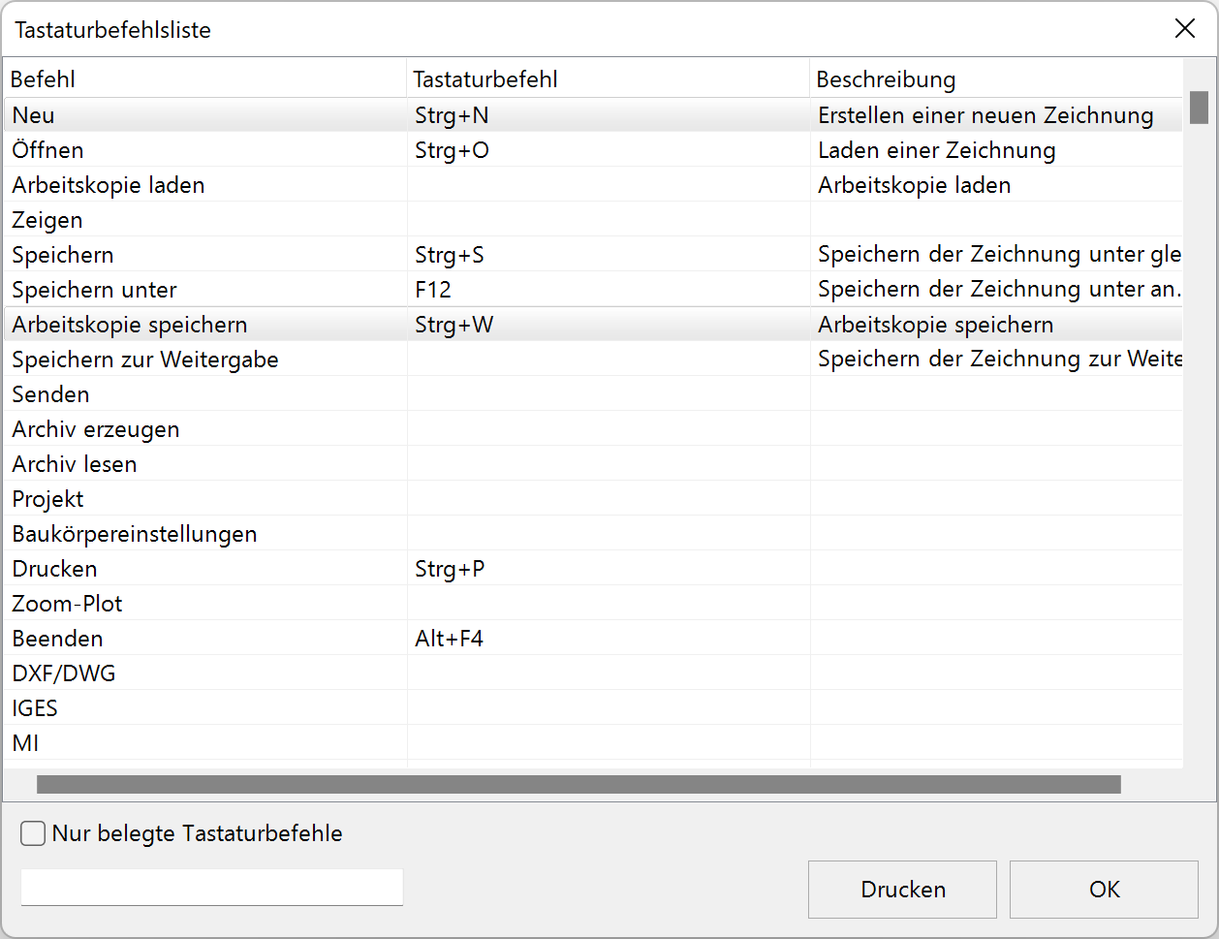The width and height of the screenshot is (1219, 939).
Task: Select the Projekt row
Action: click(x=194, y=498)
